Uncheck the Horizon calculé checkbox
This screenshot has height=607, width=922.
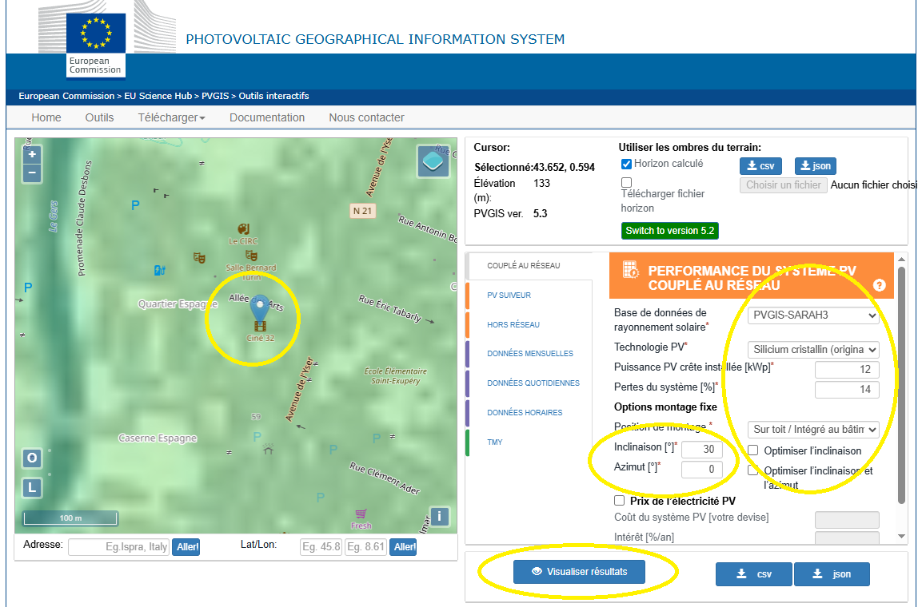tap(627, 164)
